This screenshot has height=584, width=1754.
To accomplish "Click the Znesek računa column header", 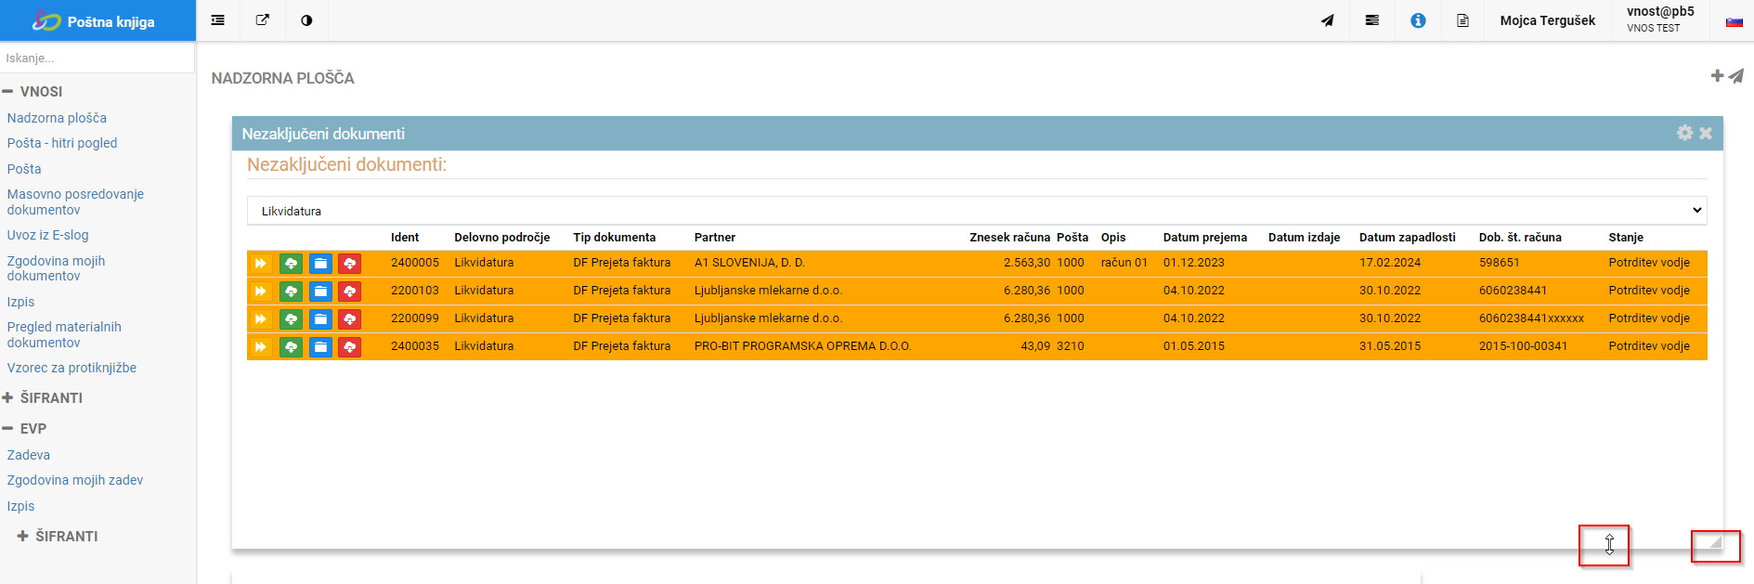I will pos(1009,238).
